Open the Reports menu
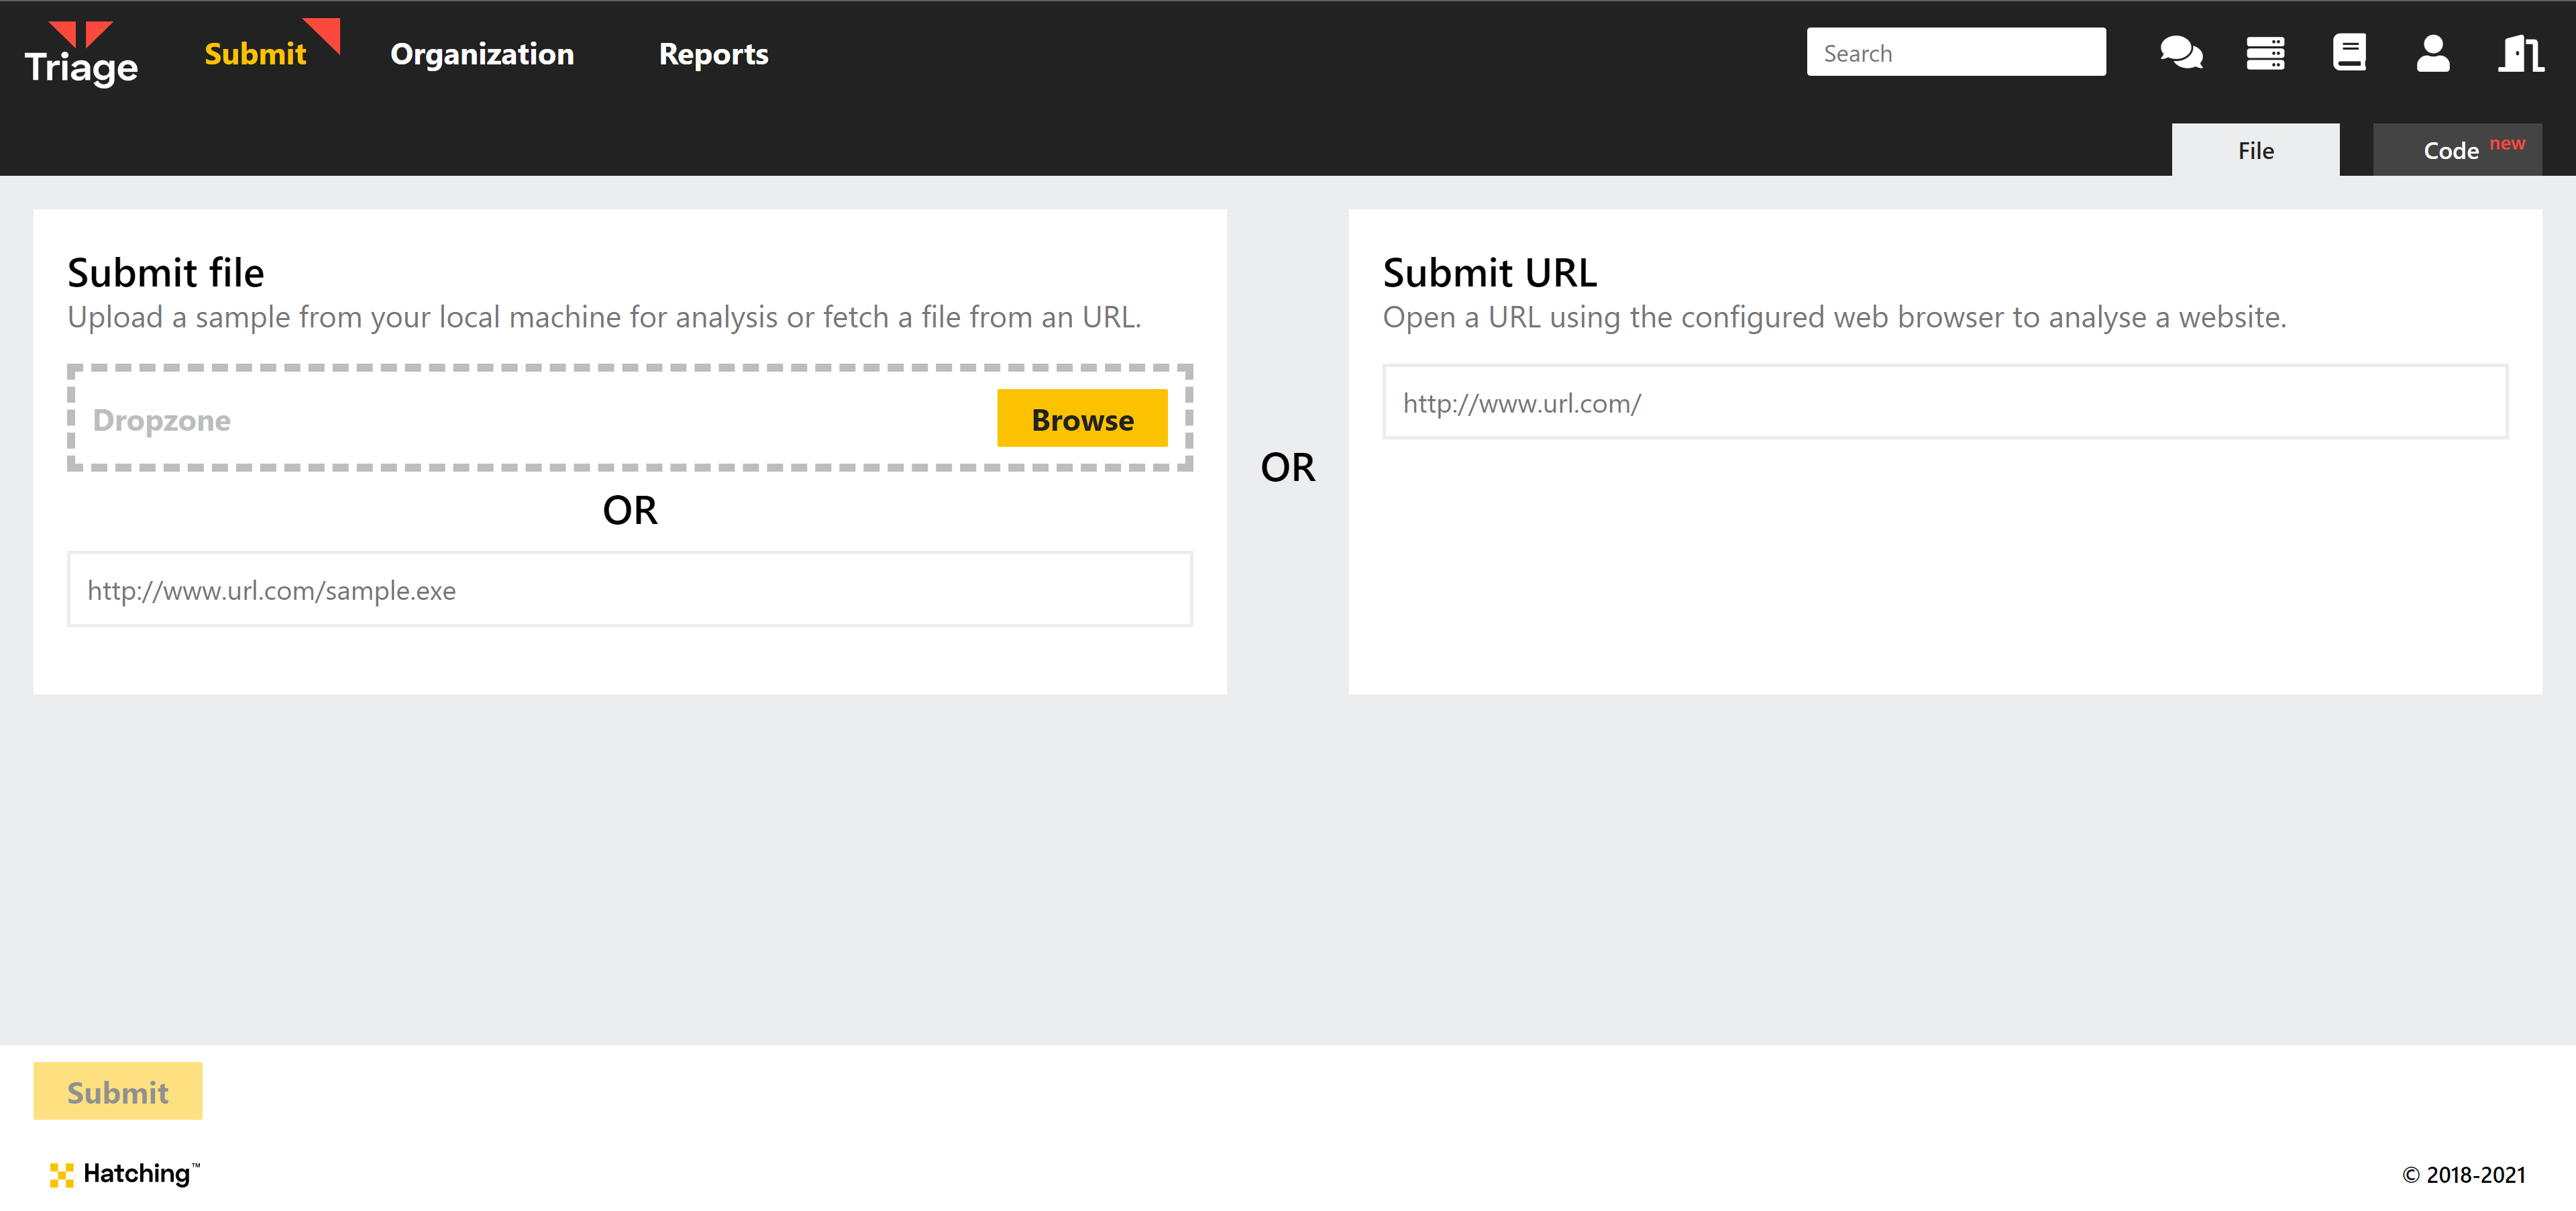This screenshot has width=2576, height=1211. [x=713, y=54]
